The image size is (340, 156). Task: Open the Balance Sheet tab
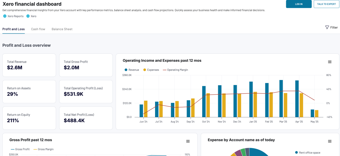click(x=62, y=29)
